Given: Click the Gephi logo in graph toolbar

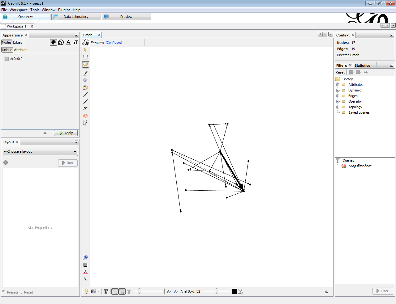Looking at the screenshot, I should pyautogui.click(x=86, y=42).
